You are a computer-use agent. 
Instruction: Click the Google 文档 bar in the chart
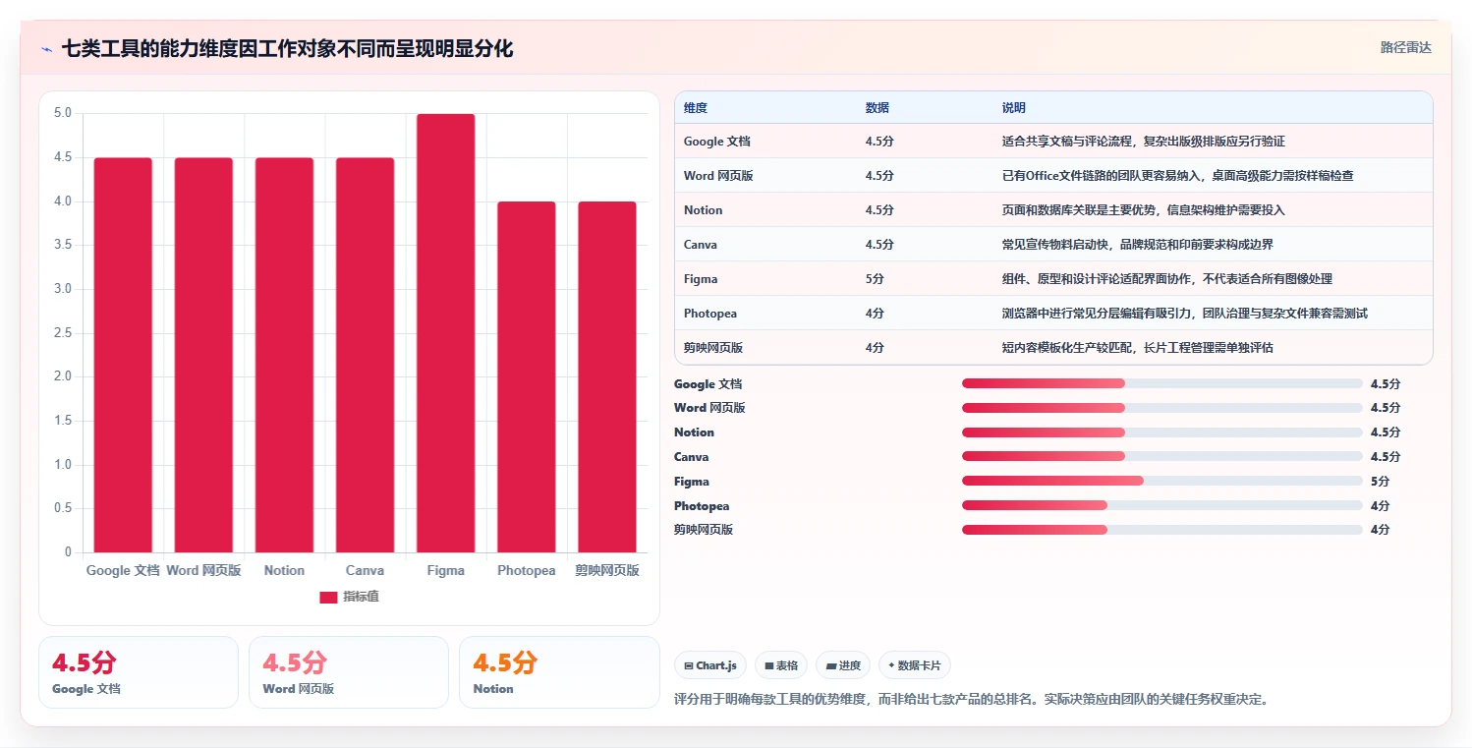pyautogui.click(x=123, y=355)
